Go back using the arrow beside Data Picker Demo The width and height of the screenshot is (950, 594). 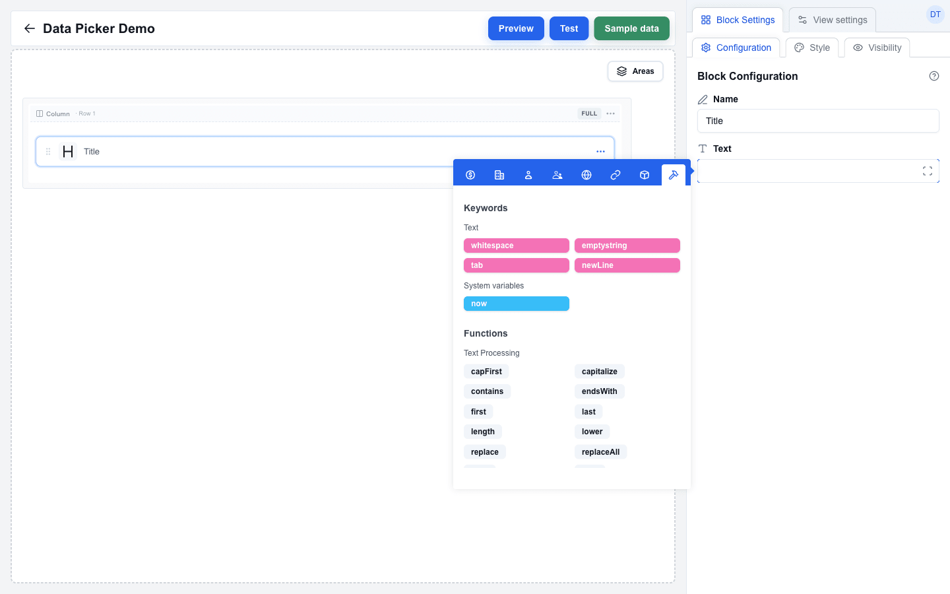[29, 28]
